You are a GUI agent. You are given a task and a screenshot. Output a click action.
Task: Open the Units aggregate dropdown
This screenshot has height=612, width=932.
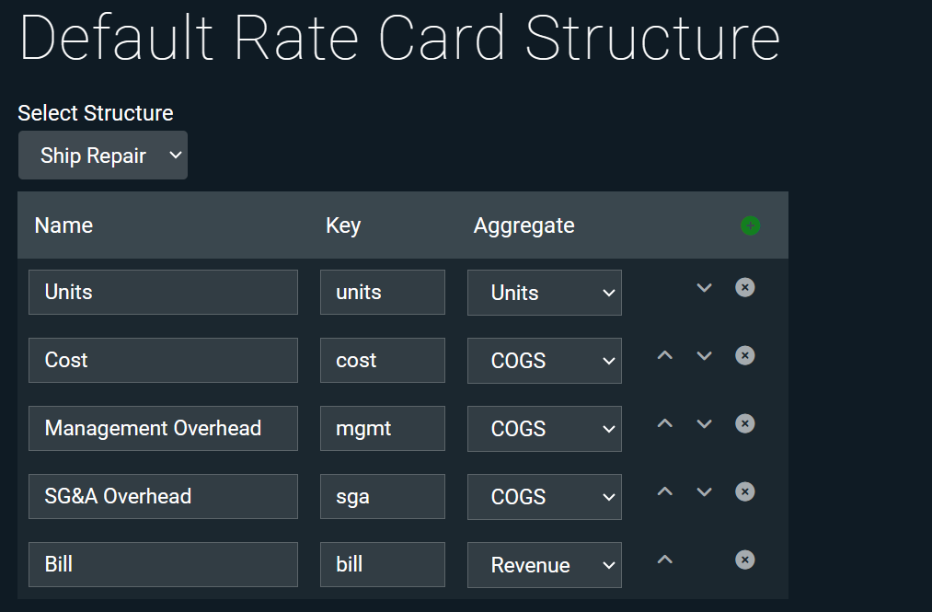point(544,293)
